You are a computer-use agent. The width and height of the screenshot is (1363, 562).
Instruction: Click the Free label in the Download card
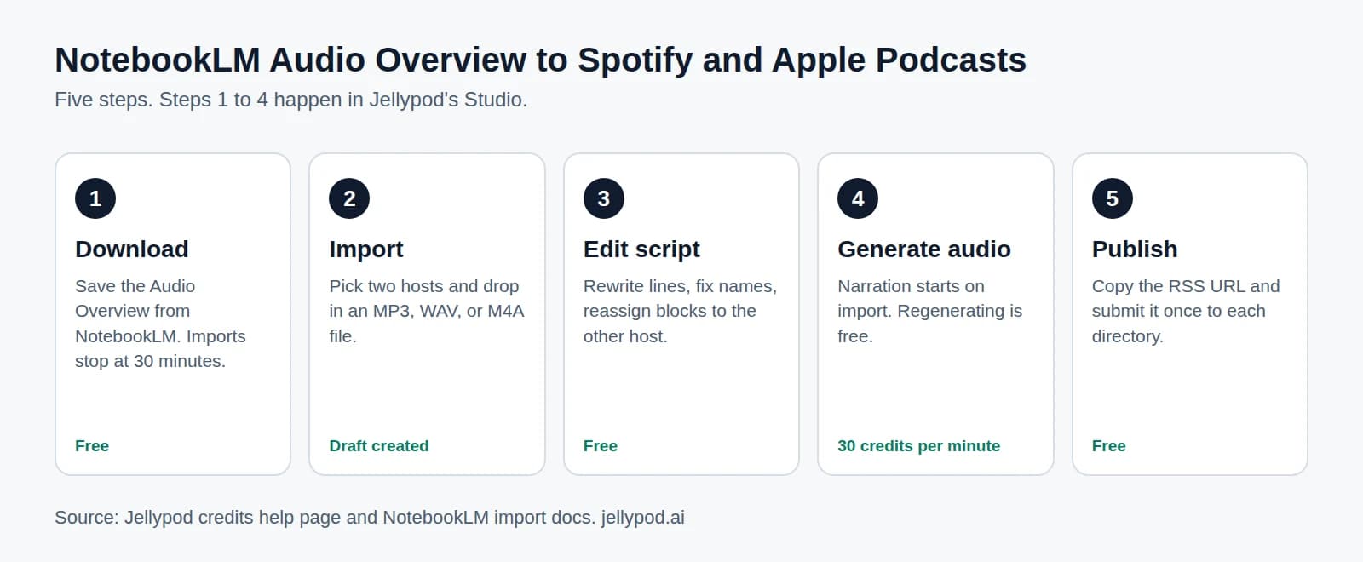pyautogui.click(x=92, y=445)
